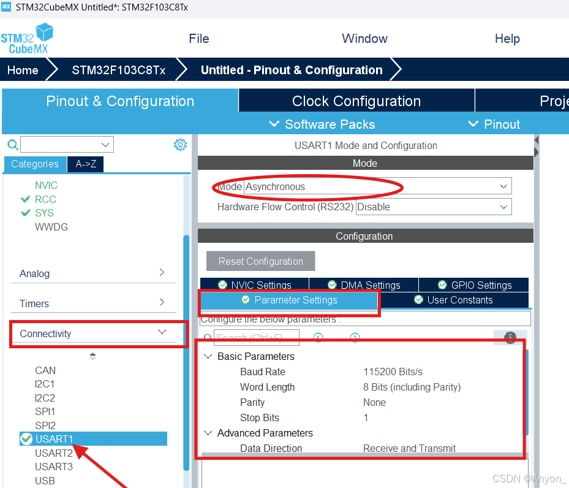
Task: Click the parameter Search (Ctrl+F) field
Action: (257, 337)
